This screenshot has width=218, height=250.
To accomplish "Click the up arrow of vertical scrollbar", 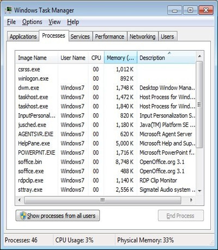I will (x=199, y=56).
